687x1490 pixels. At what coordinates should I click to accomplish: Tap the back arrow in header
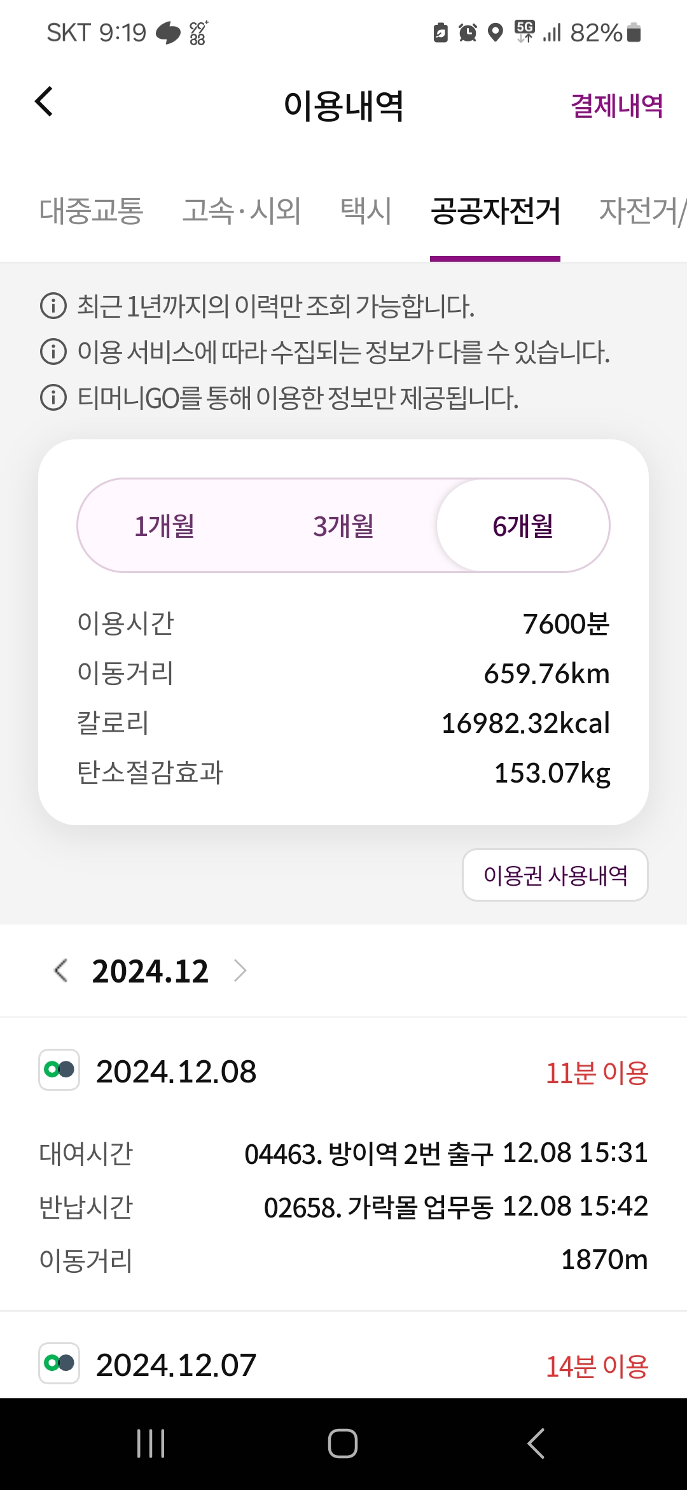pyautogui.click(x=44, y=102)
